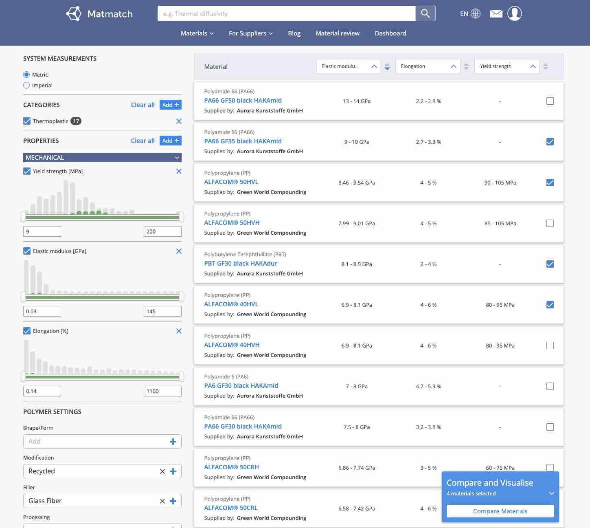Open the ALFACOM® 50HVL material page
590x528 pixels.
tap(231, 182)
